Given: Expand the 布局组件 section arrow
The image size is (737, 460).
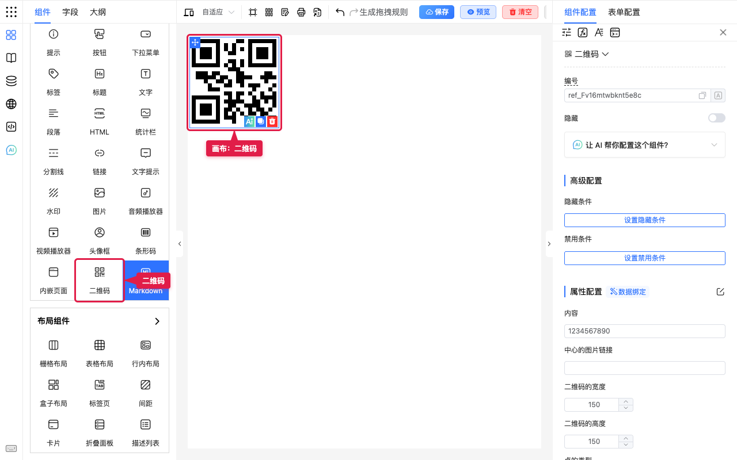Looking at the screenshot, I should pos(157,321).
